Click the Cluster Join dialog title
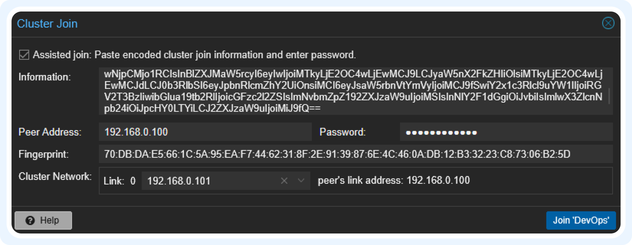This screenshot has width=632, height=245. point(47,24)
